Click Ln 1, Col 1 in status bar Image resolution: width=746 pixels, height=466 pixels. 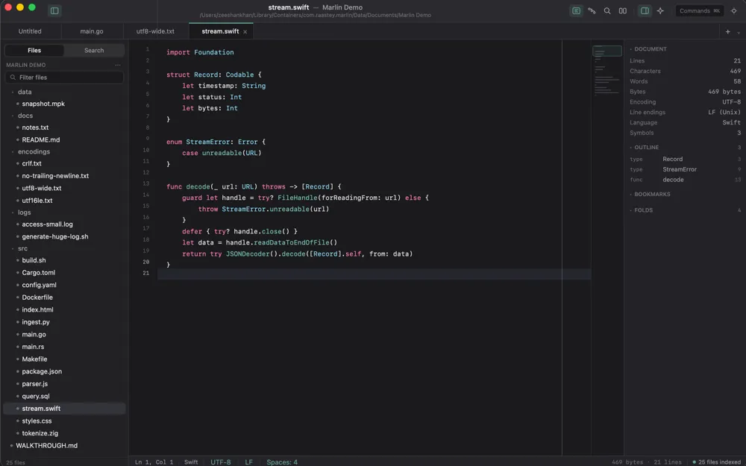(x=154, y=462)
